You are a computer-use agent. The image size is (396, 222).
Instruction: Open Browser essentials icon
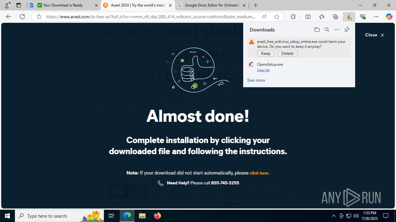(363, 17)
